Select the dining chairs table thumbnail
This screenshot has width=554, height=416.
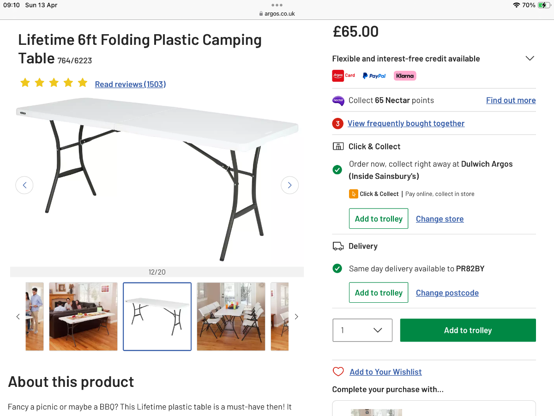point(231,317)
